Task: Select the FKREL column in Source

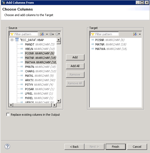Action: [x=39, y=98]
